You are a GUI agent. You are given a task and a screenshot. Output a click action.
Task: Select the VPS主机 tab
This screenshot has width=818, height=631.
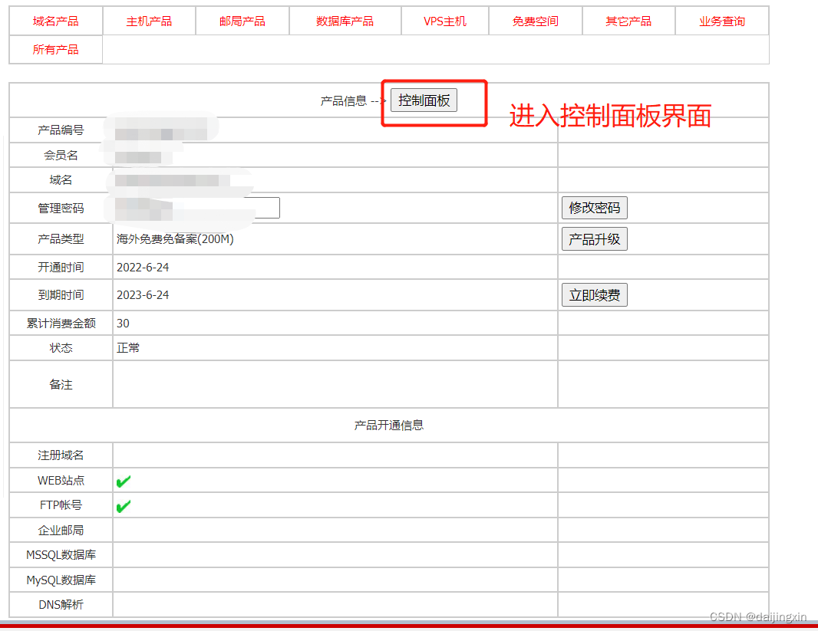pyautogui.click(x=445, y=21)
